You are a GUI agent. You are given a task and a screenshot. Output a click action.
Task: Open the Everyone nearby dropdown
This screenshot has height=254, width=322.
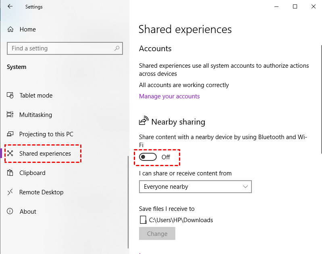[195, 187]
